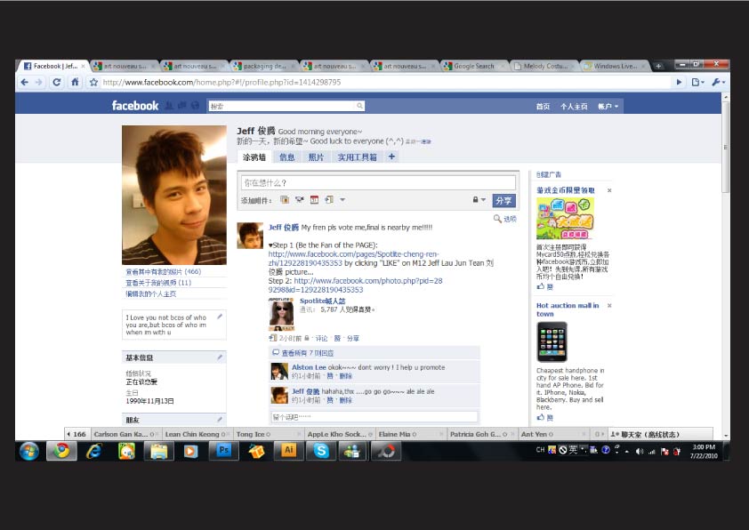Screen dimensions: 749x530
Task: Open Skype from the taskbar
Action: (321, 451)
